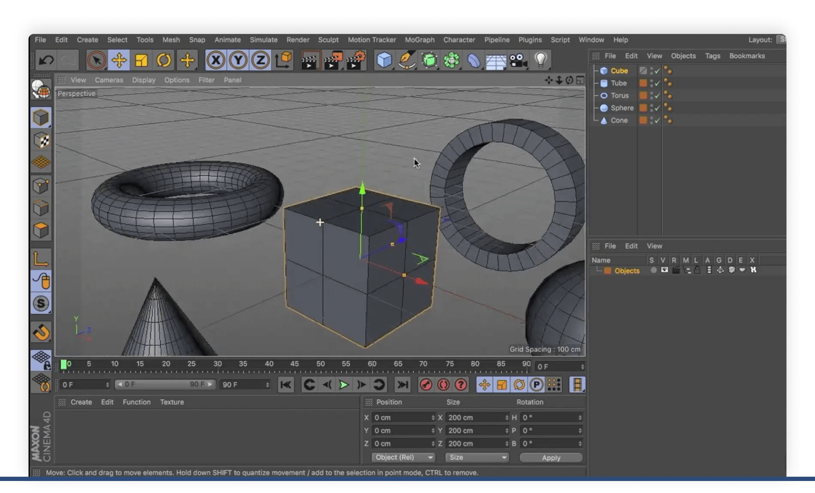Toggle the X axis lock
The height and width of the screenshot is (493, 815).
pyautogui.click(x=215, y=60)
